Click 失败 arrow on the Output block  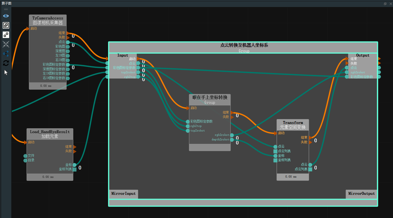point(347,63)
